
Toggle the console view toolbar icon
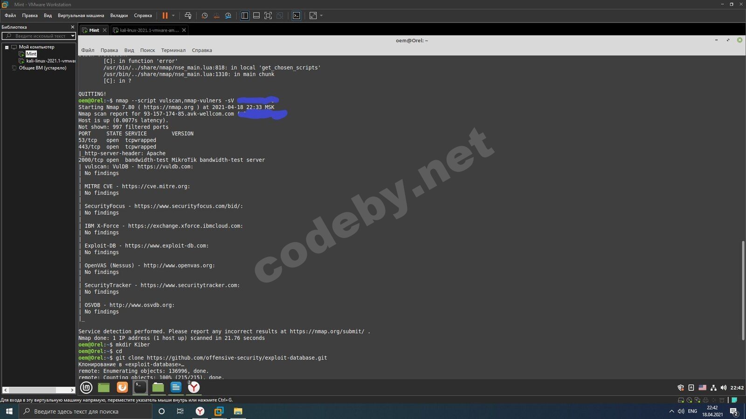tap(297, 15)
